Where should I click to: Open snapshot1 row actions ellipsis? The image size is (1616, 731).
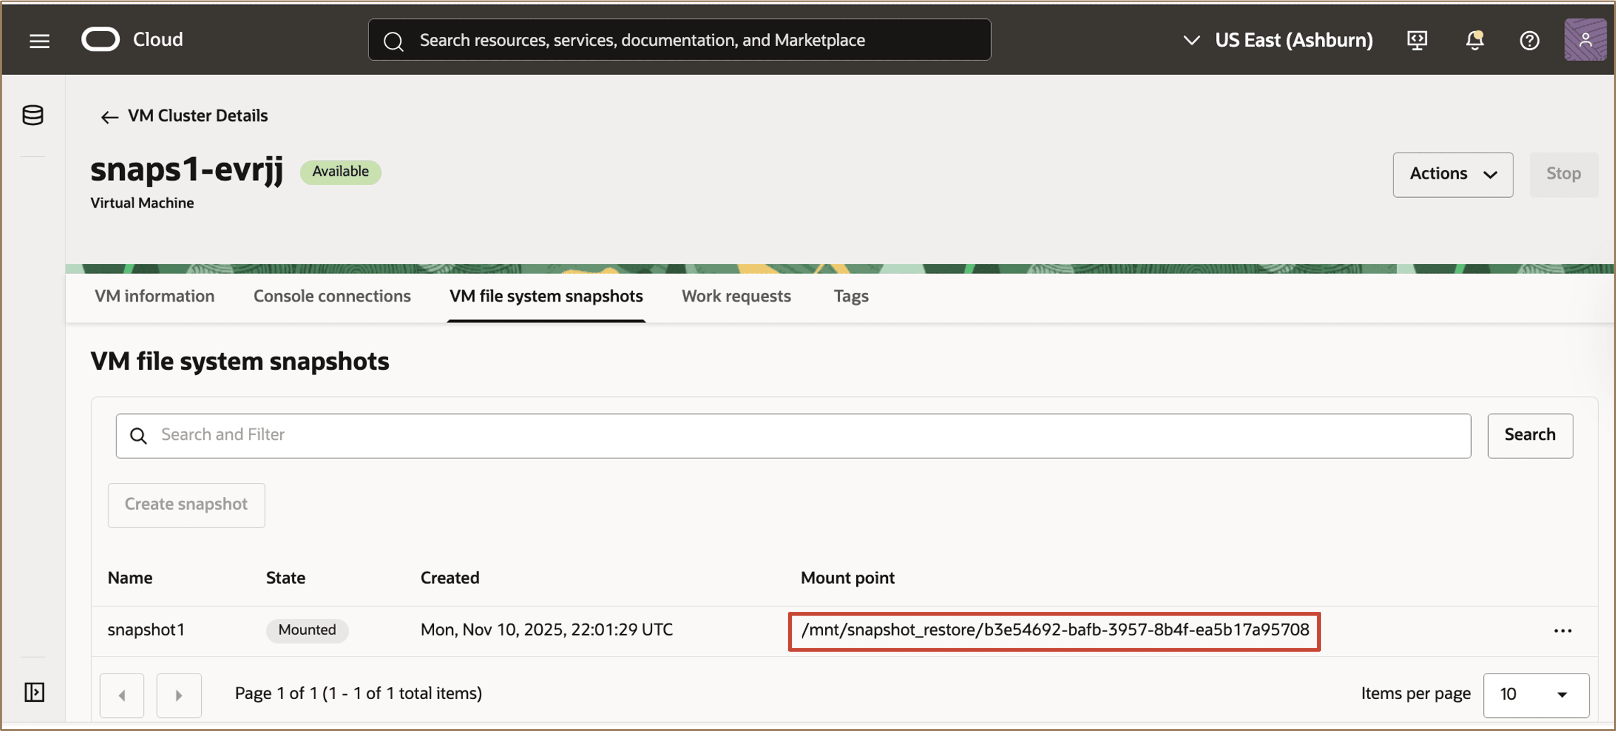tap(1562, 631)
